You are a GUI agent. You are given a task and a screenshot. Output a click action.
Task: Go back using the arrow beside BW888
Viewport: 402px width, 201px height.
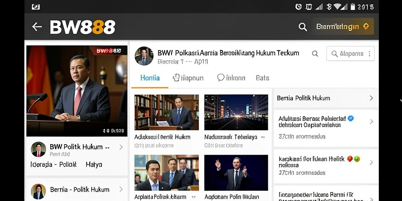pyautogui.click(x=37, y=27)
